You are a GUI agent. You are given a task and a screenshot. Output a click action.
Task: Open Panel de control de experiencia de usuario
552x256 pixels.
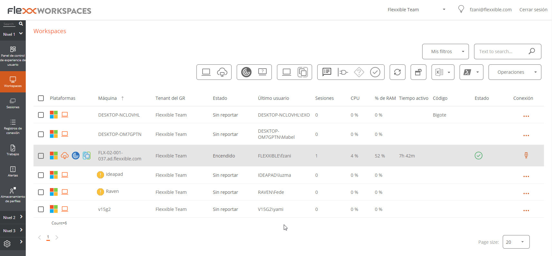13,56
